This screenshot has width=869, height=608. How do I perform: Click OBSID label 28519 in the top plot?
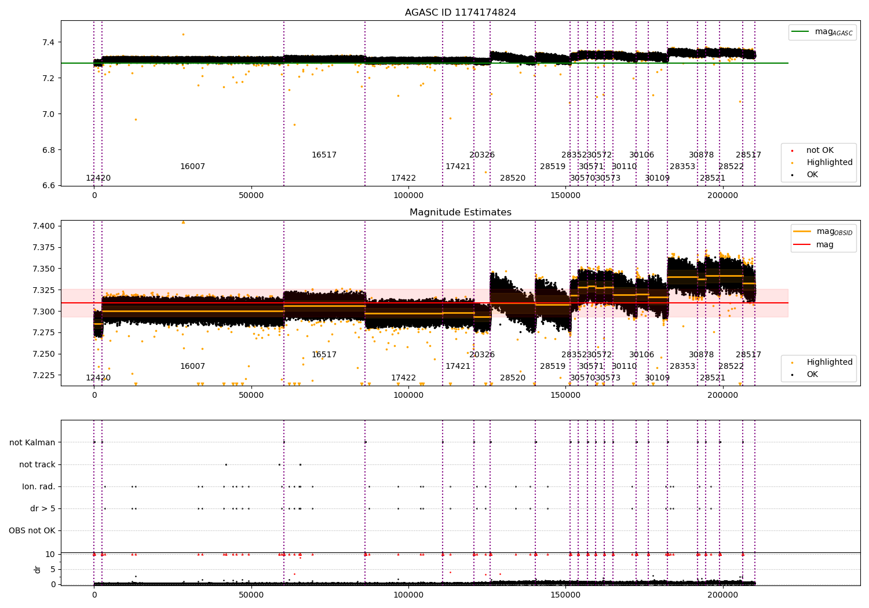coord(553,167)
